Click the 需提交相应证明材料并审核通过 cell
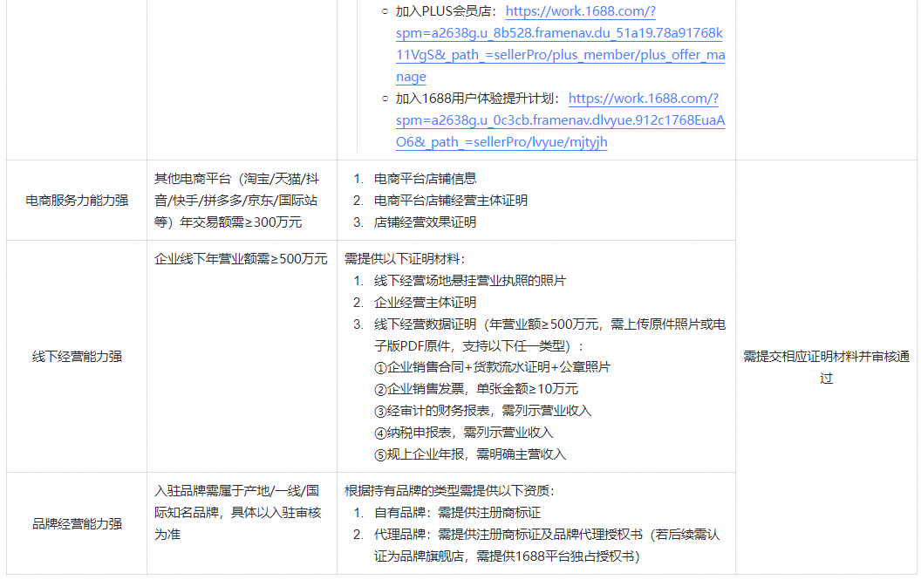 click(826, 367)
